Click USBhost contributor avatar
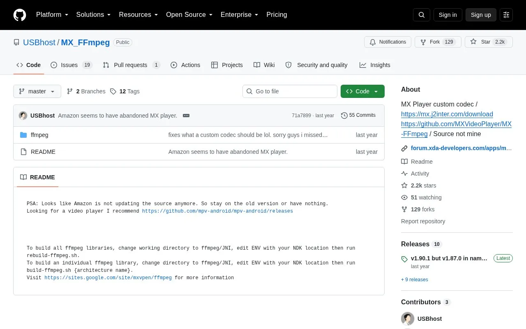The width and height of the screenshot is (526, 329). [x=408, y=319]
